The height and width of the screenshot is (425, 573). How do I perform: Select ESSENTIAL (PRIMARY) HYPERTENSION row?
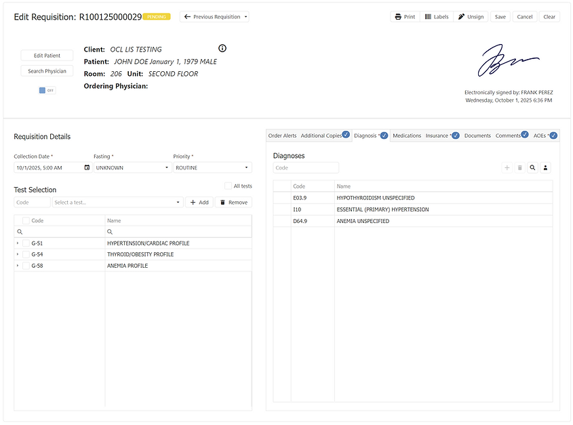click(413, 209)
